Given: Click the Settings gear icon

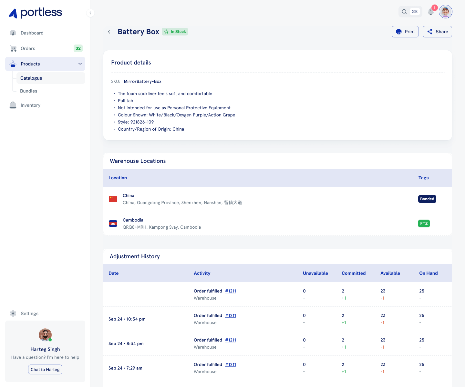Looking at the screenshot, I should pyautogui.click(x=13, y=313).
